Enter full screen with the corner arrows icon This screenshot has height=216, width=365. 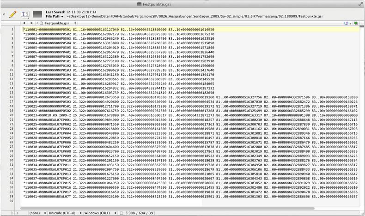pos(360,4)
